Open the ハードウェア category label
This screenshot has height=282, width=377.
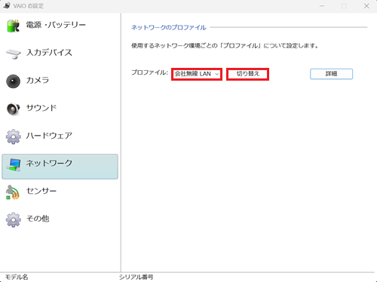(x=49, y=136)
